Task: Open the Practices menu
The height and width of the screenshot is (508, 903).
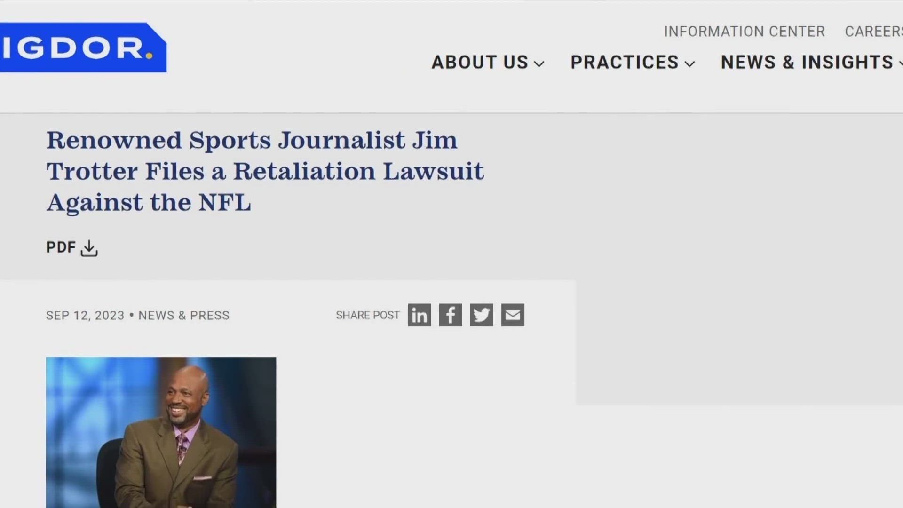Action: tap(633, 62)
